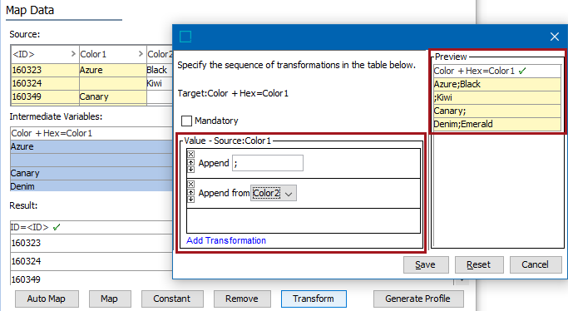This screenshot has width=568, height=311.
Task: Enable the Mandatory checkbox
Action: click(x=186, y=121)
